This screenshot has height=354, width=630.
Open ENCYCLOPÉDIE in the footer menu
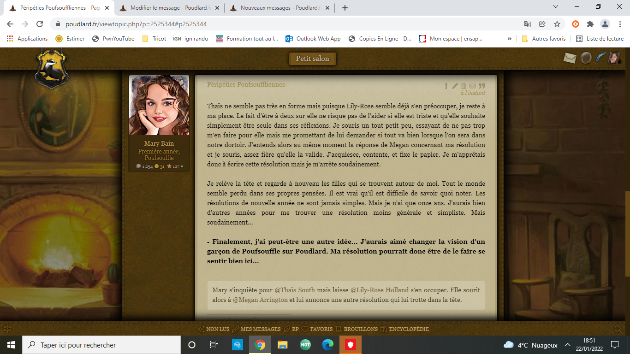point(404,329)
